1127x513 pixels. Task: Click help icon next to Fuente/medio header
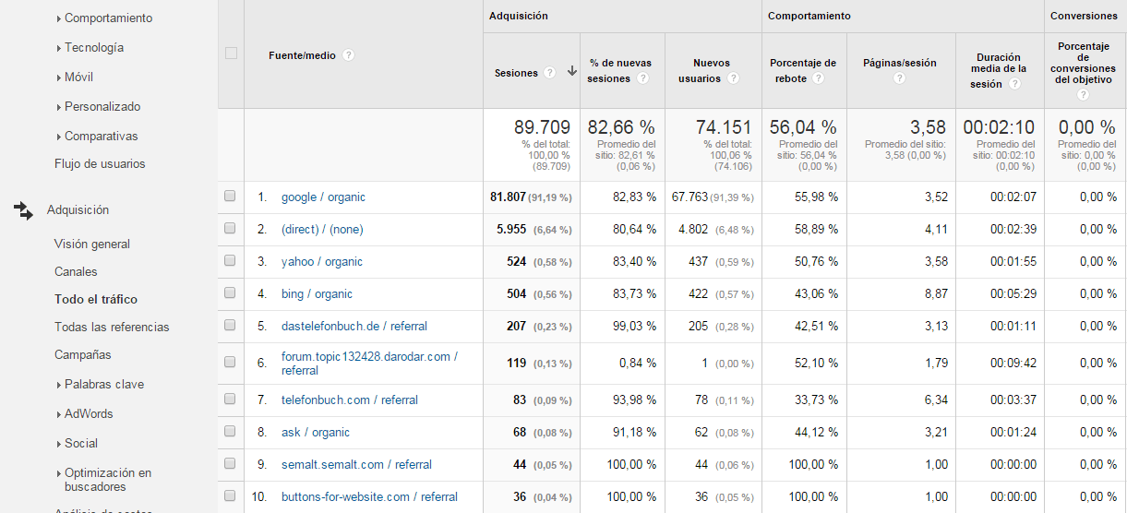tap(348, 55)
